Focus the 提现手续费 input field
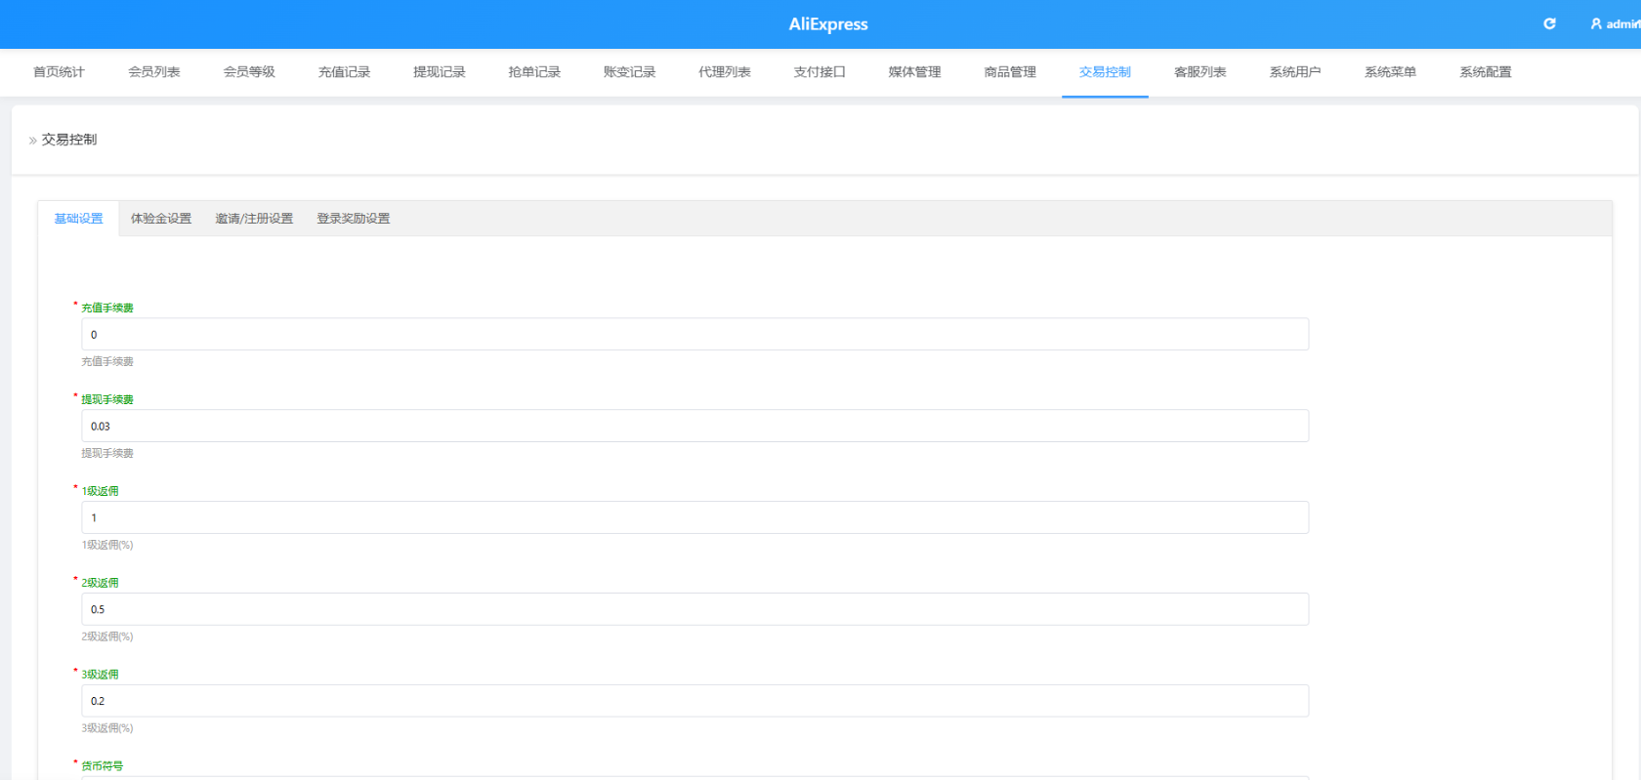Image resolution: width=1641 pixels, height=780 pixels. [694, 426]
